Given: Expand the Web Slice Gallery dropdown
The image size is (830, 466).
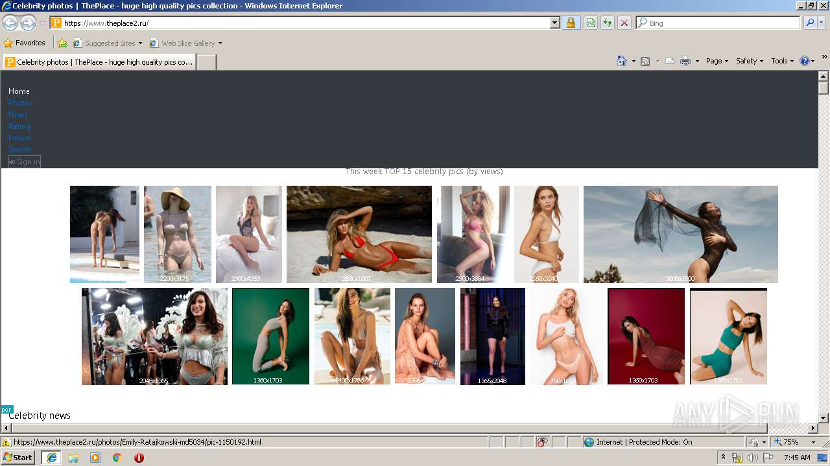Looking at the screenshot, I should (x=220, y=43).
